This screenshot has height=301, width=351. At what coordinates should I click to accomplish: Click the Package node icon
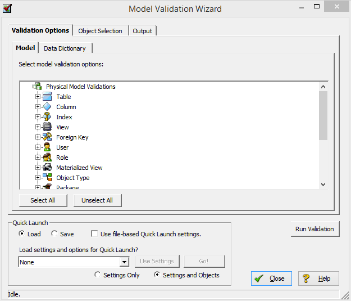pos(47,186)
